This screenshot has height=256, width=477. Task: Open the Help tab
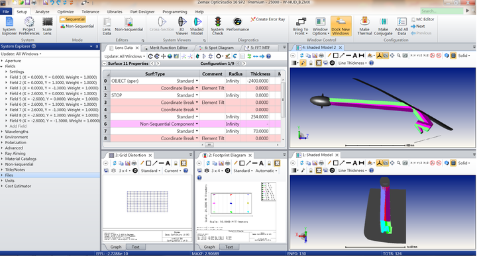coord(199,11)
